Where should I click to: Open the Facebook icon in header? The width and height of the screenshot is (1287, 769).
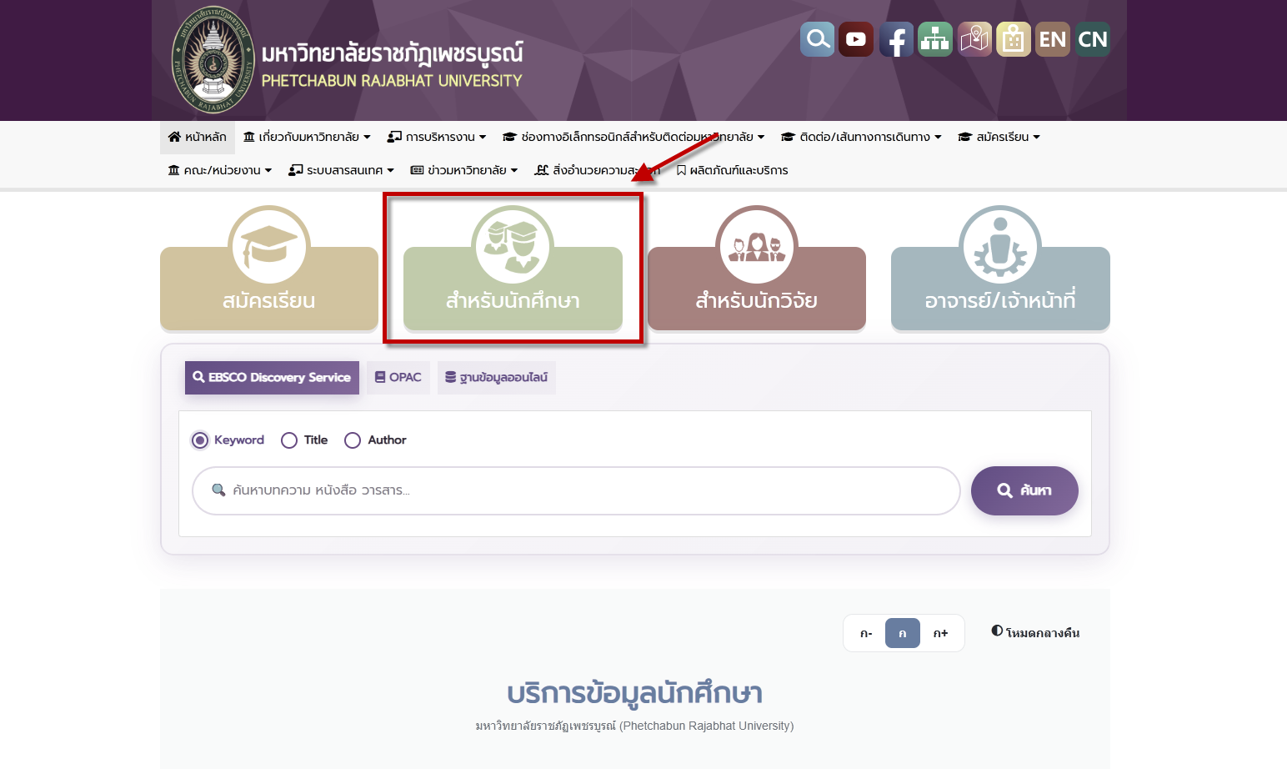(896, 39)
